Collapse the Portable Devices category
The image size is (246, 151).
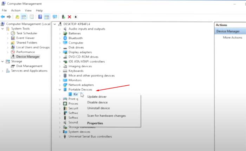60,90
